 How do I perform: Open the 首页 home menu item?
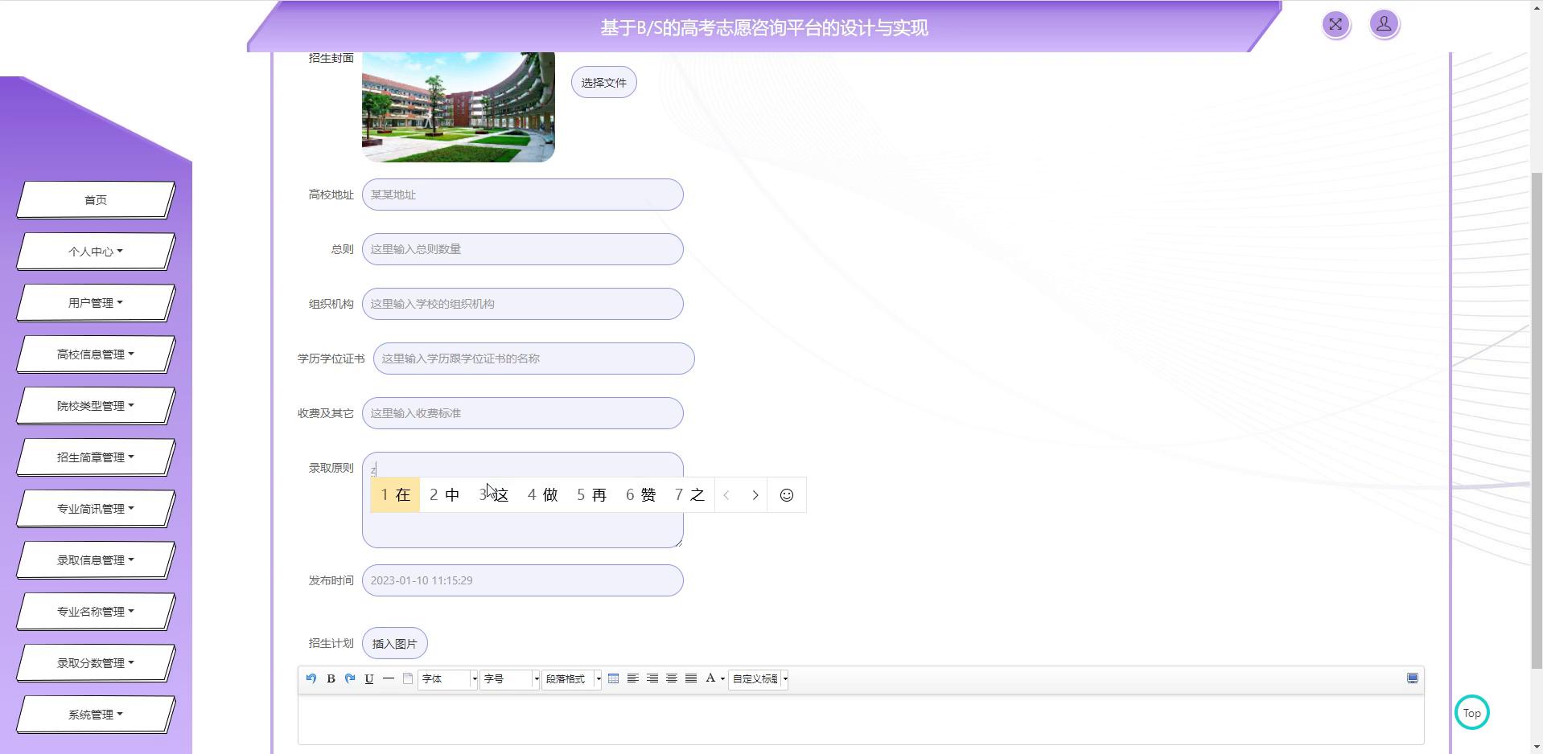coord(96,200)
